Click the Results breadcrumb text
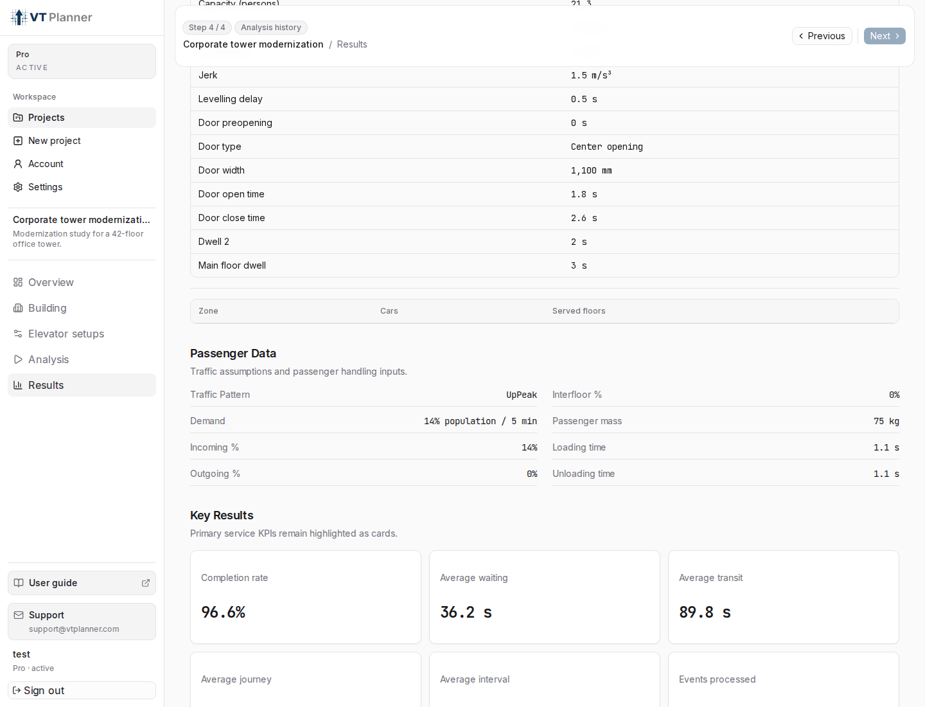925x707 pixels. pyautogui.click(x=352, y=44)
